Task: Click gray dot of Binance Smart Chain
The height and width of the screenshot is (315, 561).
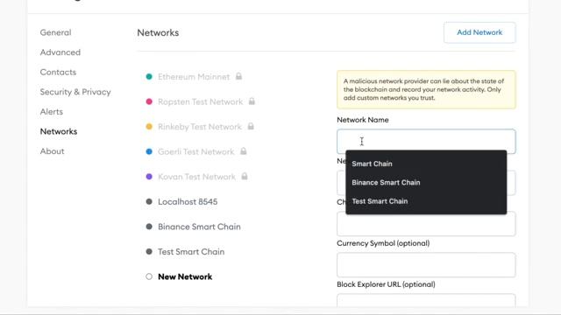Action: click(149, 227)
